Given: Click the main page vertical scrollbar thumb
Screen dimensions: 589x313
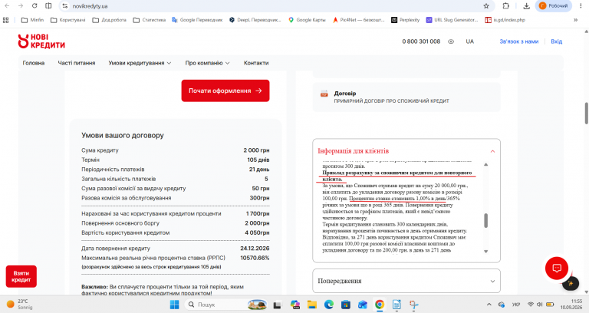Looking at the screenshot, I should click(x=587, y=114).
